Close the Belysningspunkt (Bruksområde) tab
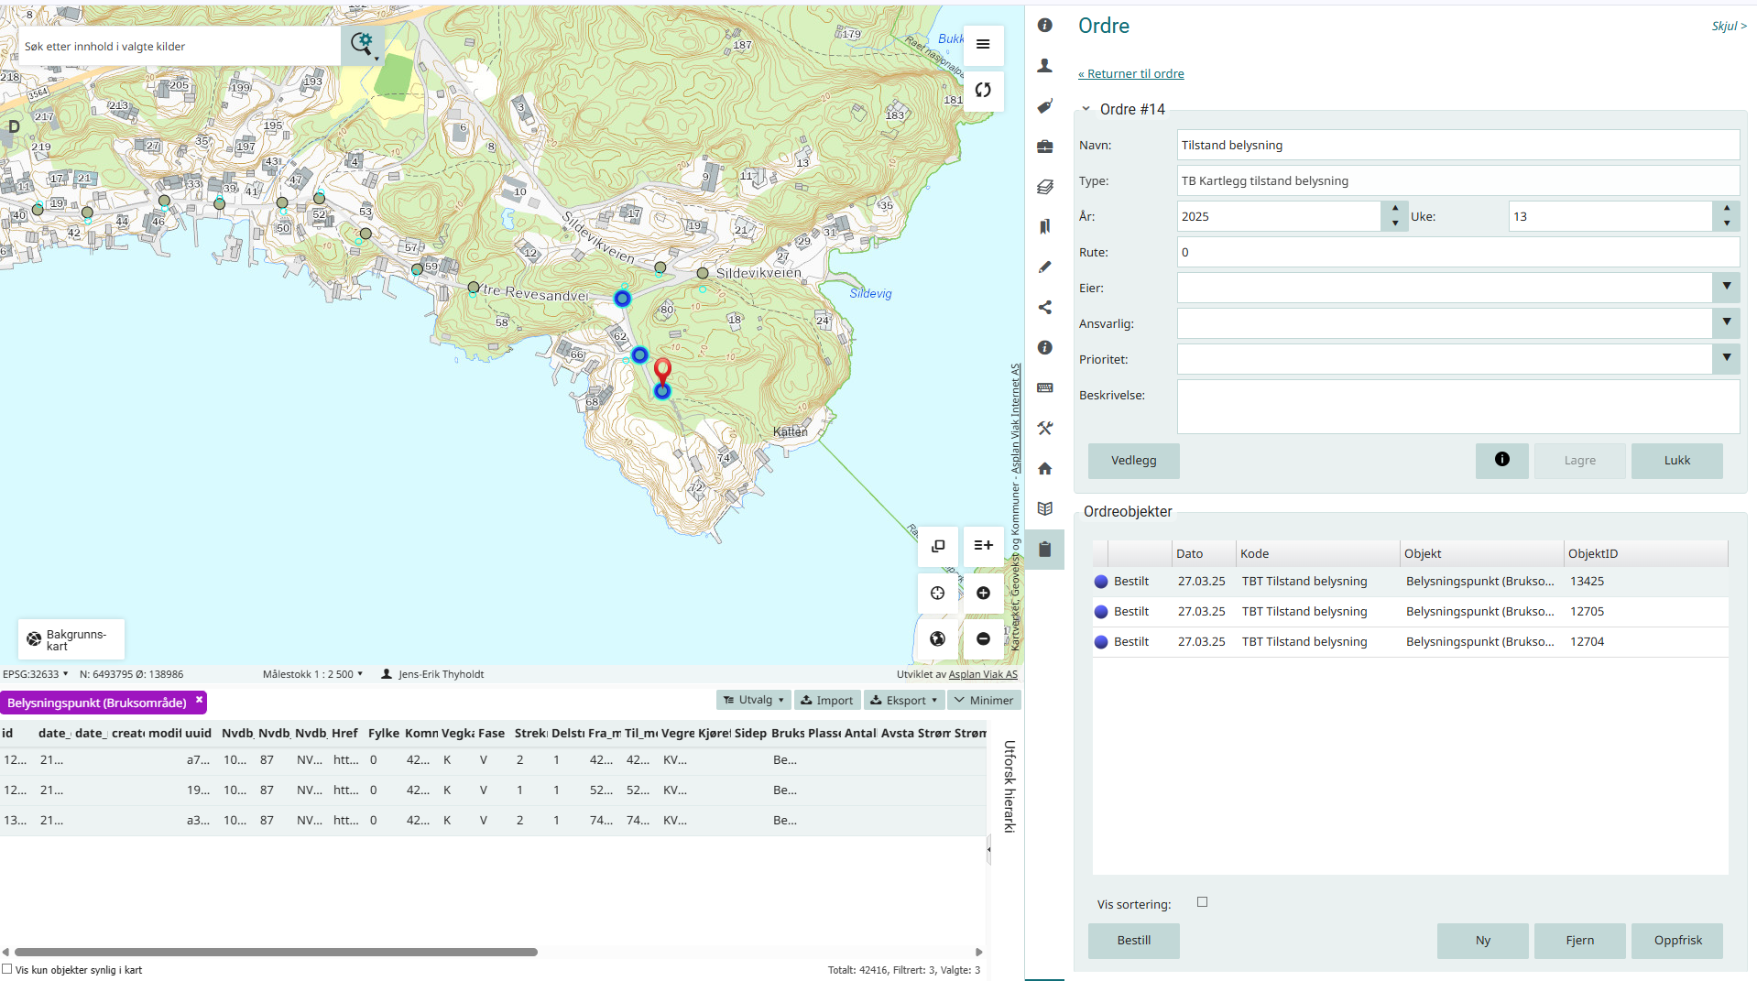 pos(199,700)
